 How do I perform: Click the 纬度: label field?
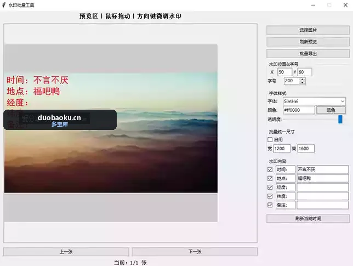286,196
